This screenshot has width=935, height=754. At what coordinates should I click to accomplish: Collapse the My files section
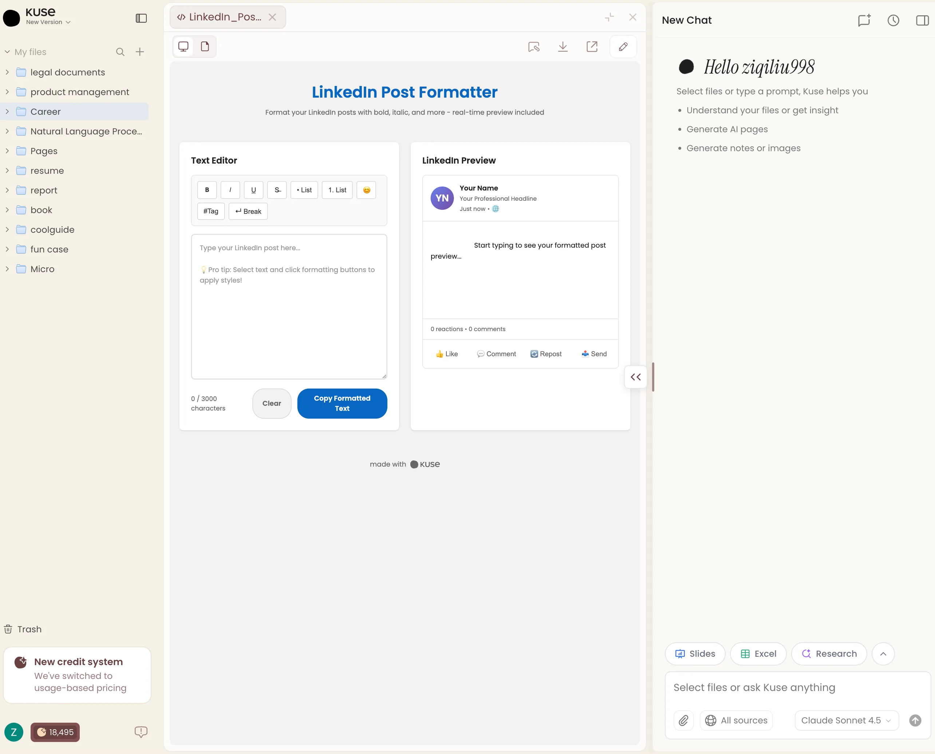[7, 52]
